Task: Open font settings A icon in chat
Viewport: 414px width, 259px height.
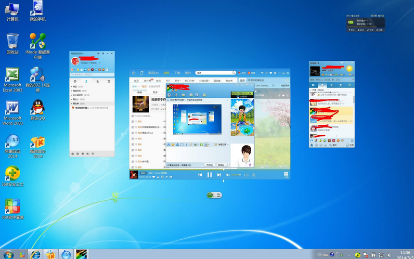Action: click(169, 145)
